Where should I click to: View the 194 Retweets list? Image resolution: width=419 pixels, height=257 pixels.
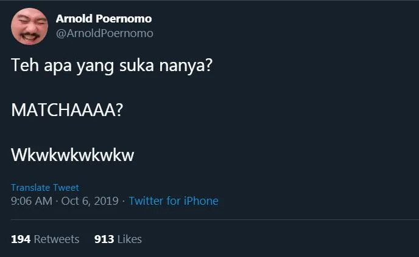45,239
